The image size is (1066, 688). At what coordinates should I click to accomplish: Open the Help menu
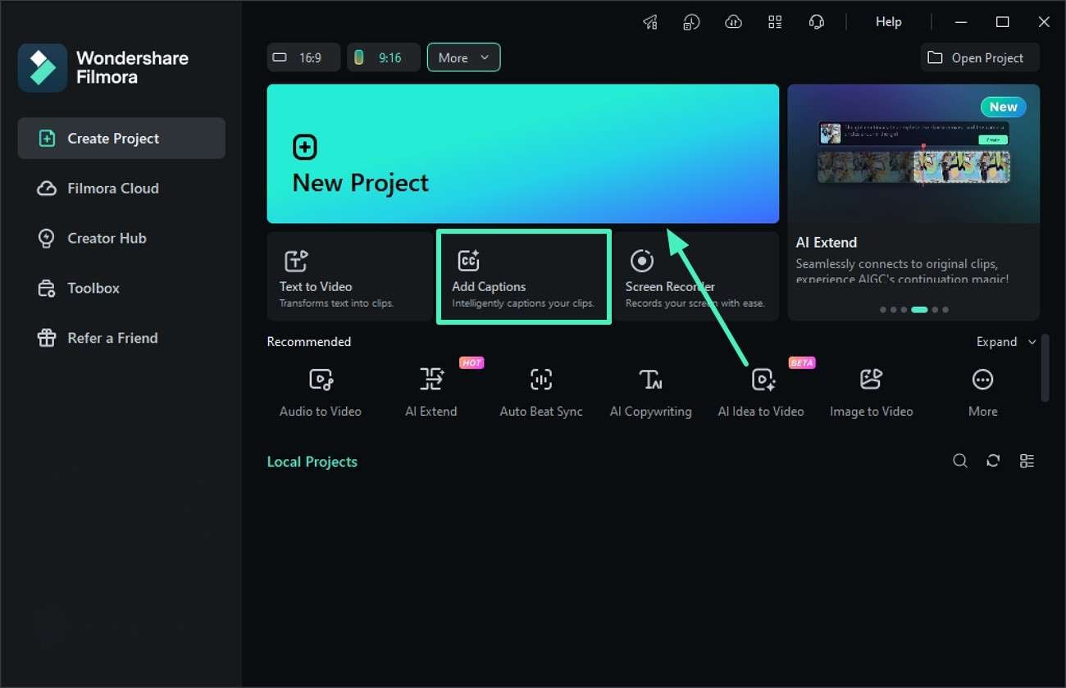888,22
